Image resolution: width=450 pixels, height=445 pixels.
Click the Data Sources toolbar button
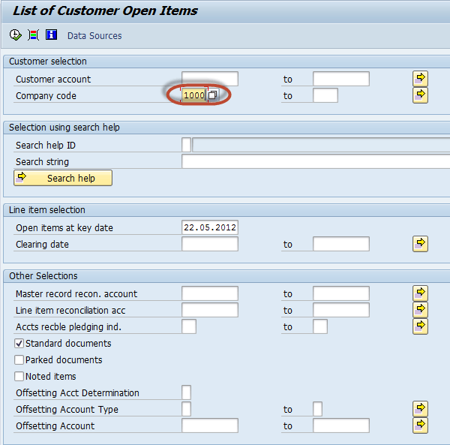coord(94,36)
